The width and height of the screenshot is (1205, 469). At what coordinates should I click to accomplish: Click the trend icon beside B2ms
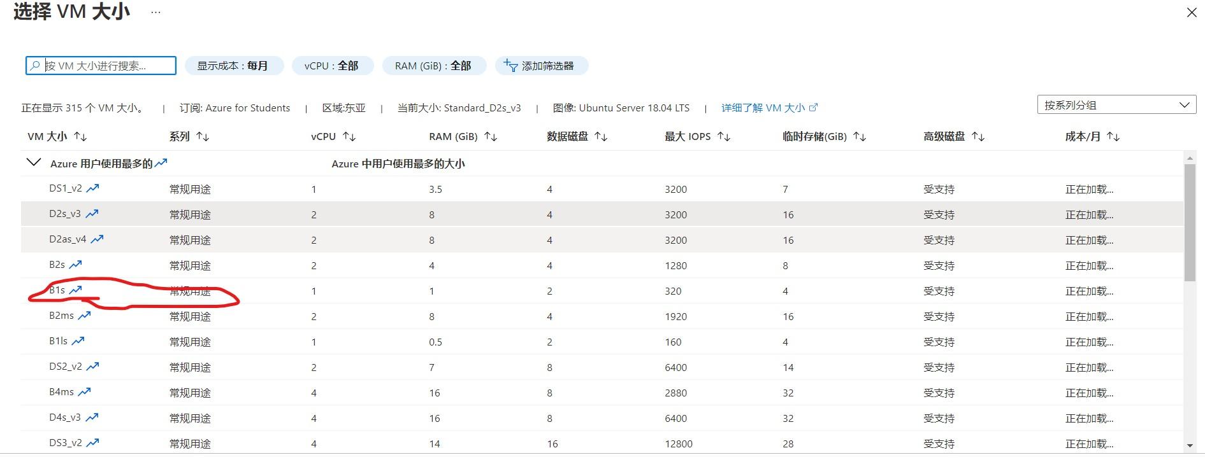(84, 316)
